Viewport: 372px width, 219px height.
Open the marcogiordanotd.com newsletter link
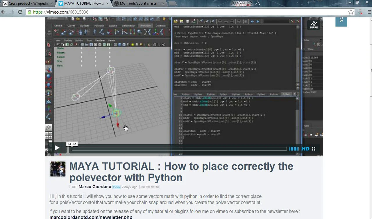tap(91, 217)
